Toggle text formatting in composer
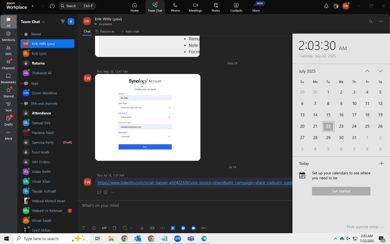Image resolution: width=390 pixels, height=244 pixels. [x=84, y=228]
